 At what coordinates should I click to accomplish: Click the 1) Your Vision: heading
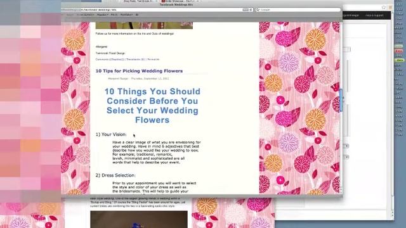coord(111,134)
